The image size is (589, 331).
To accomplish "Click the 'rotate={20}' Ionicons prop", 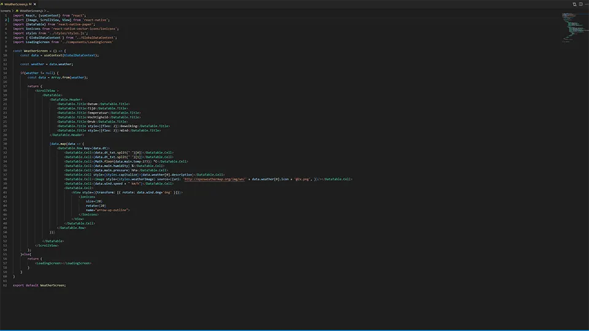I will (96, 206).
